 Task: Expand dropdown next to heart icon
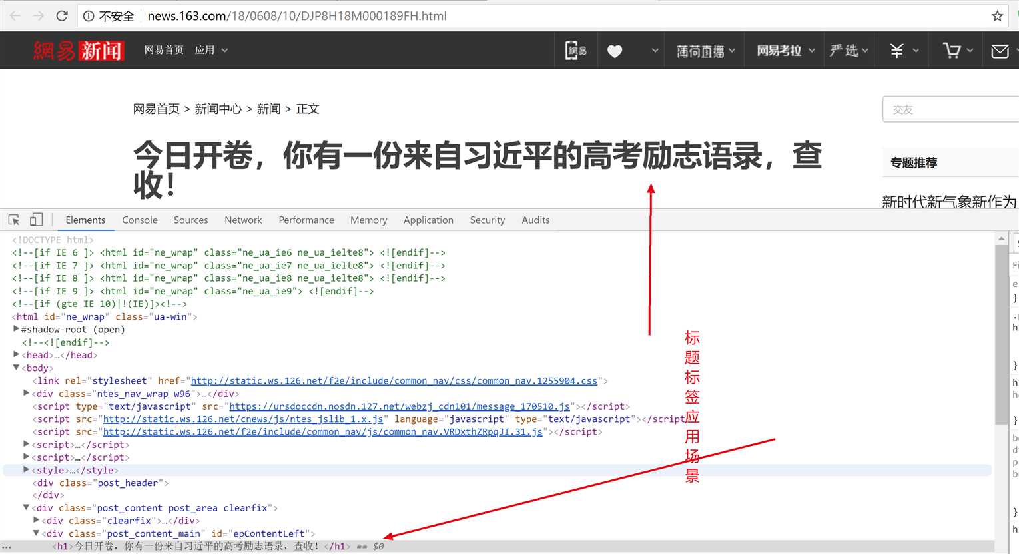655,51
